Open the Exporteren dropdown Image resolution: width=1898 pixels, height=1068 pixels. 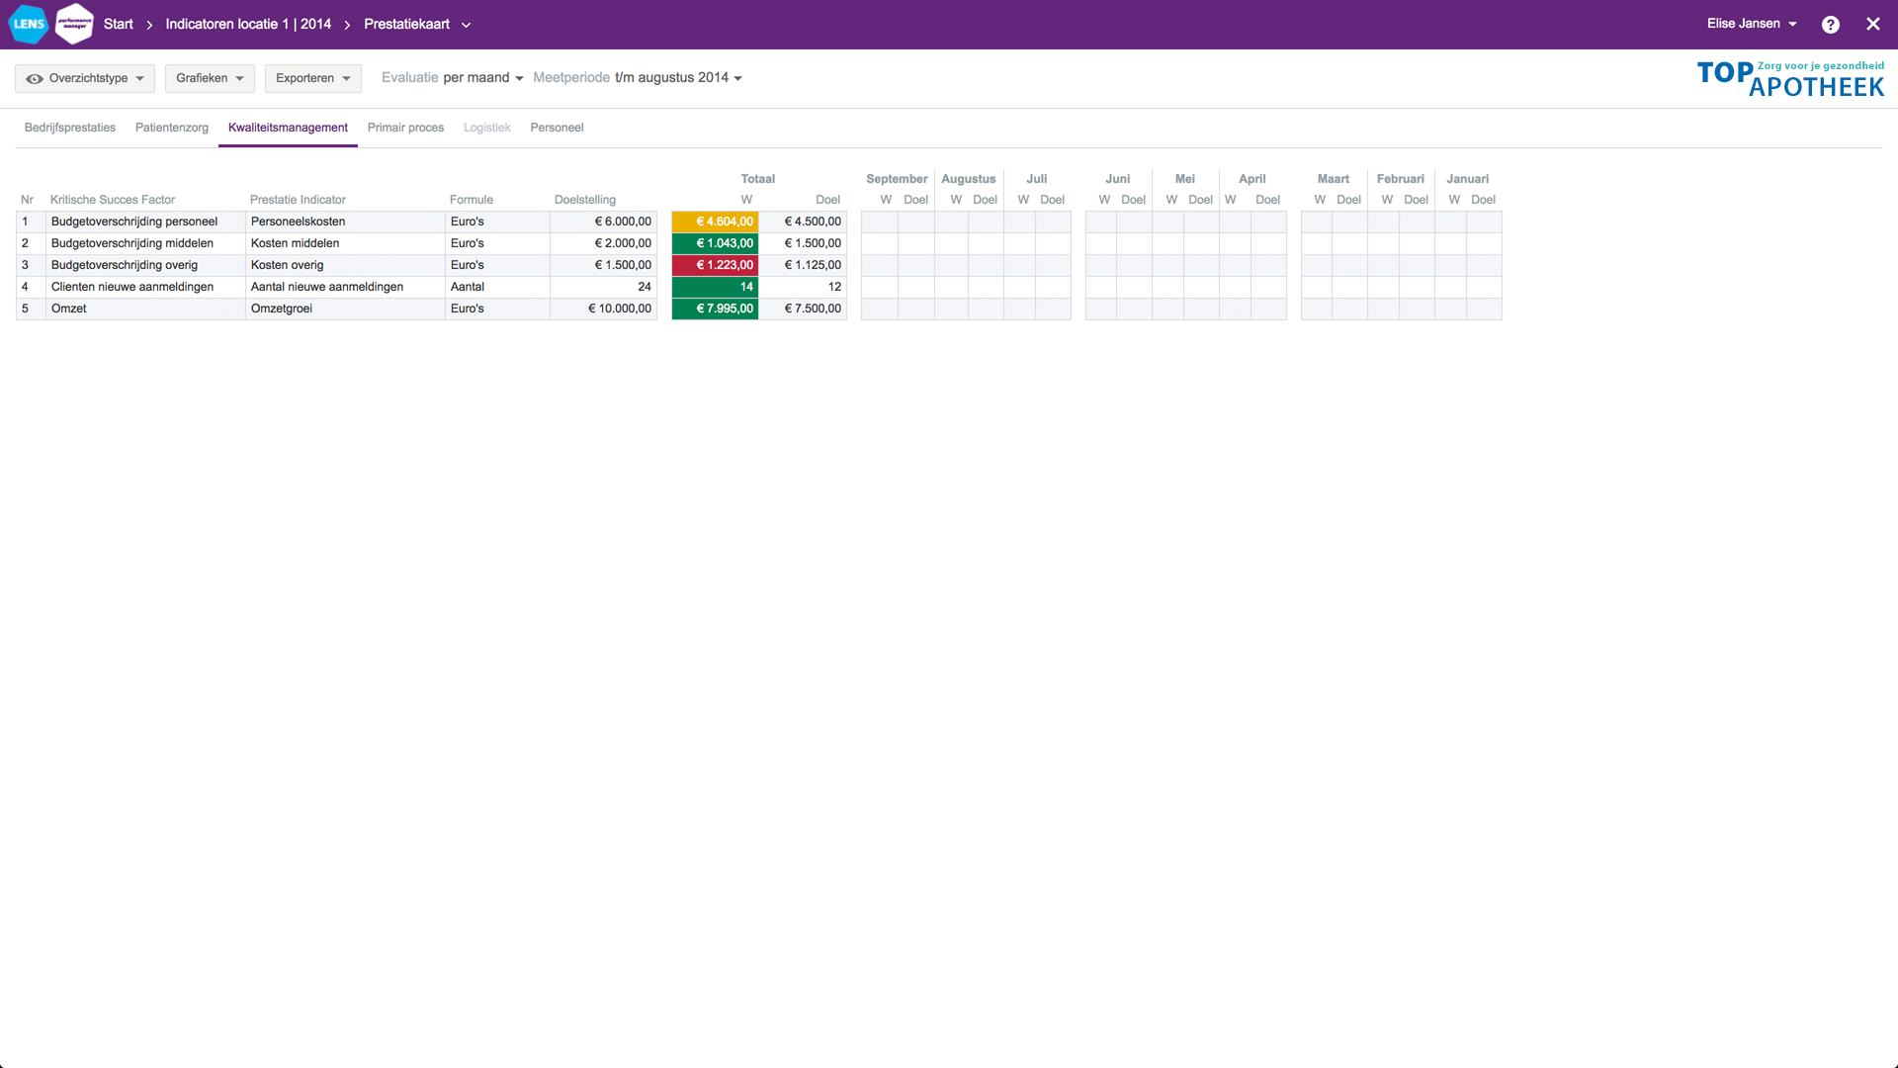[x=312, y=78]
